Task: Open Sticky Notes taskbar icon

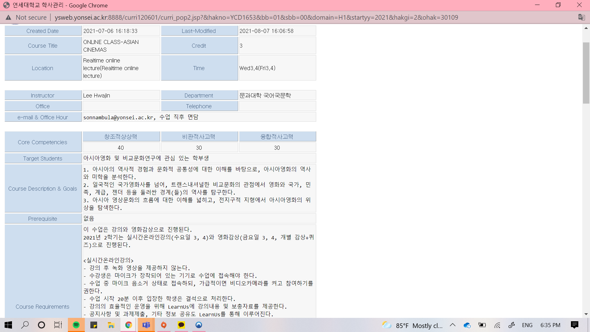Action: point(94,325)
